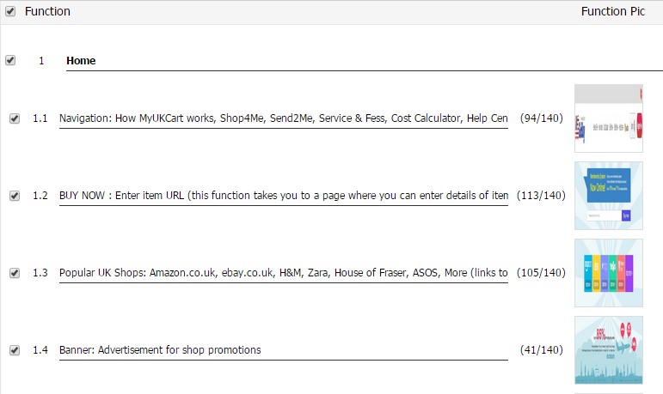
Task: Open the Navigation function picture thumbnail
Action: 609,118
